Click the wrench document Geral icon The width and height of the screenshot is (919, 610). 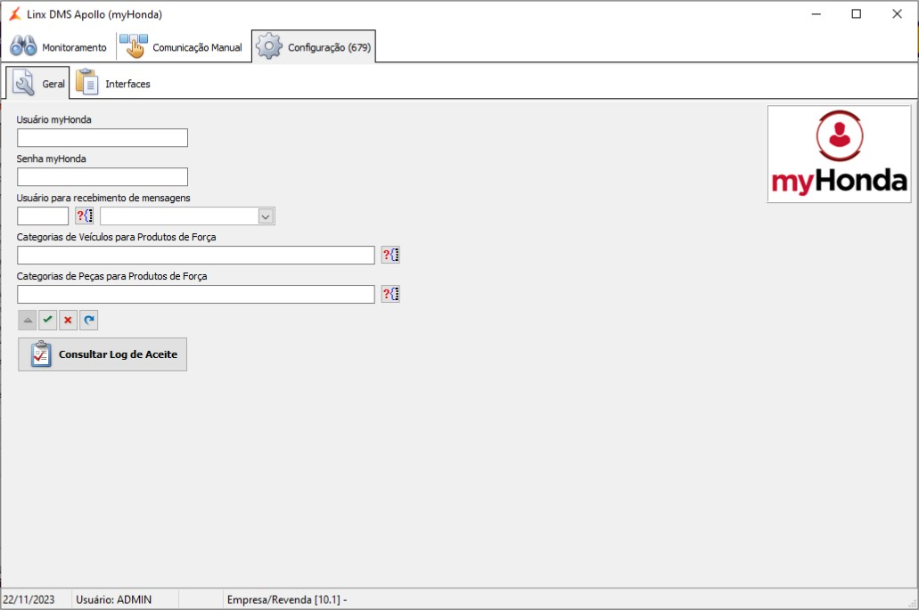click(23, 83)
